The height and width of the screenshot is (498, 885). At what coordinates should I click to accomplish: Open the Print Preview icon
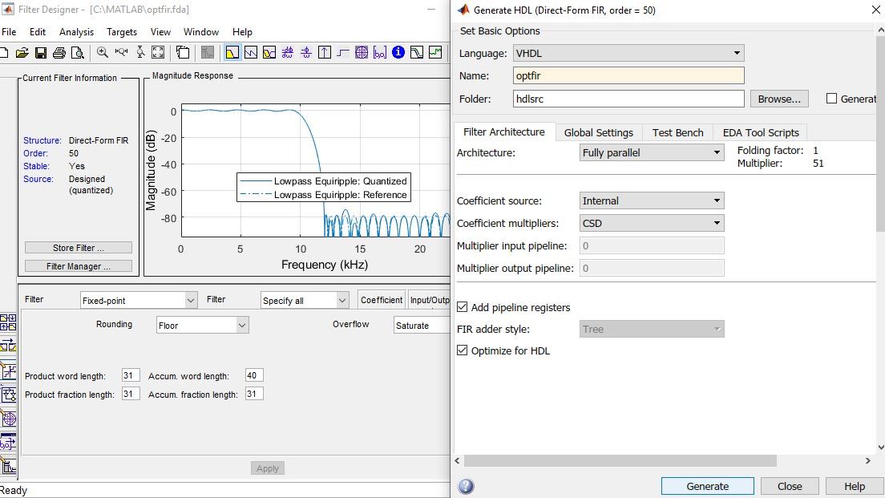point(78,53)
